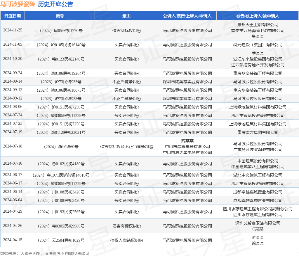Click the 被告/被上诉人/被申请人 header
The width and height of the screenshot is (299, 256).
[258, 16]
